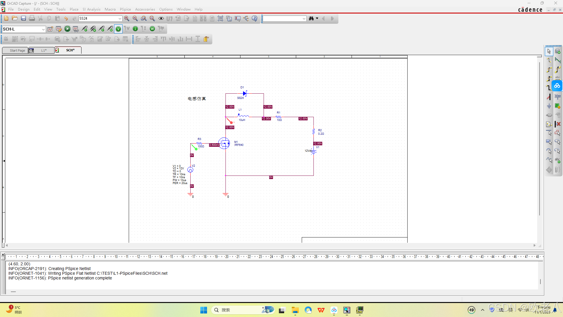Click the Run PSpice simulation button
Image resolution: width=563 pixels, height=317 pixels.
pos(67,29)
